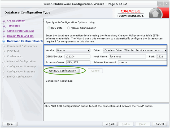
Task: Click the Oracle Fusion Middleware logo
Action: pos(130,13)
